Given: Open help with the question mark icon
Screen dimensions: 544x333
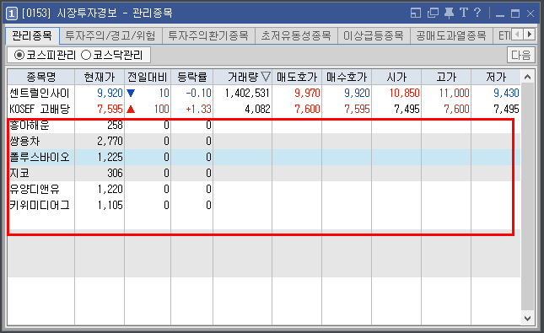Looking at the screenshot, I should tap(477, 13).
